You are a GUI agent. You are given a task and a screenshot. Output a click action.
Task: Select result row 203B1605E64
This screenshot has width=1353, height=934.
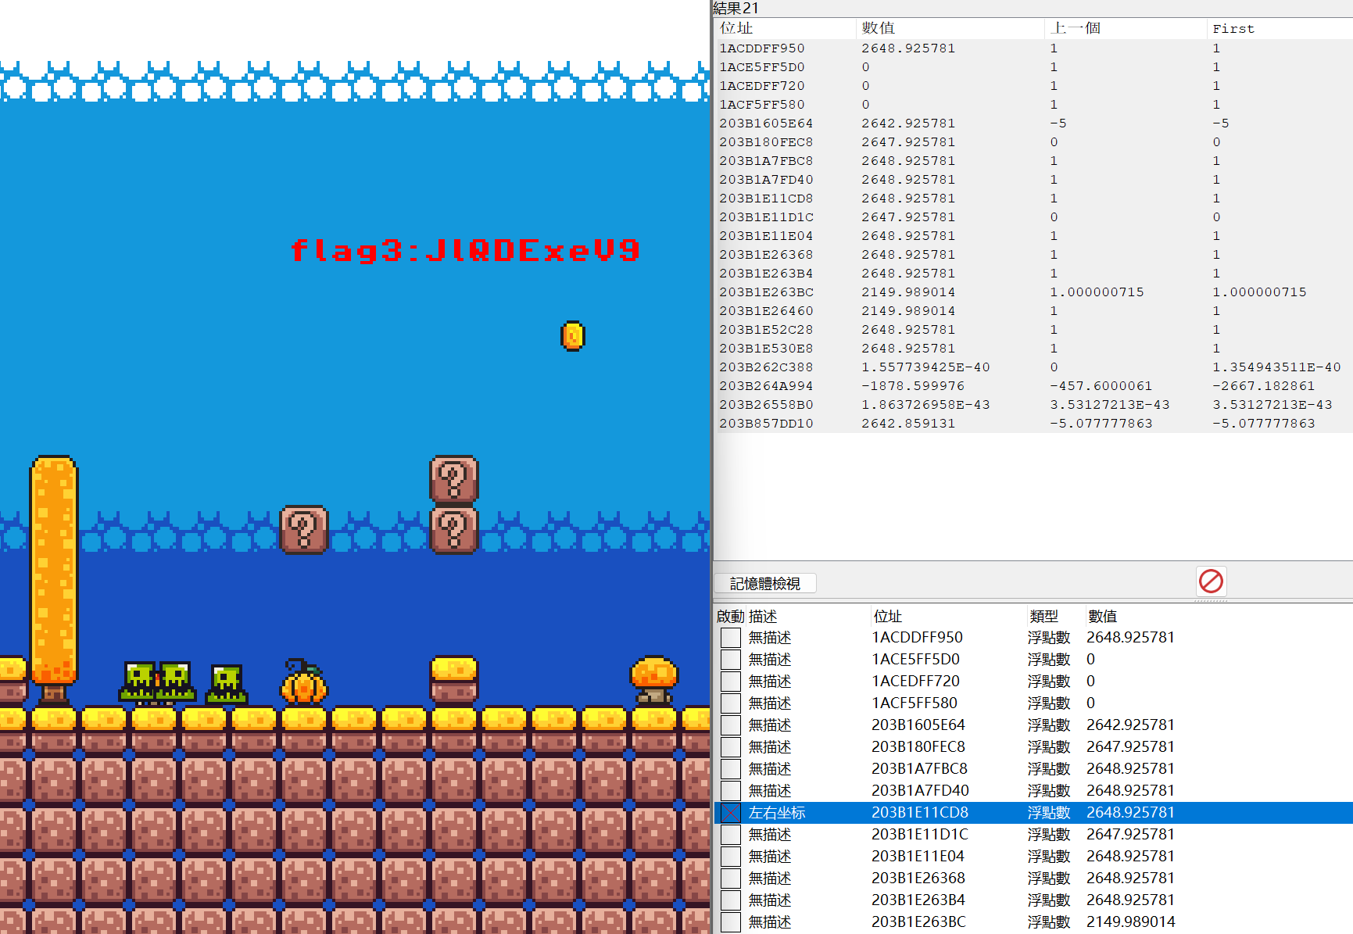(x=1033, y=123)
